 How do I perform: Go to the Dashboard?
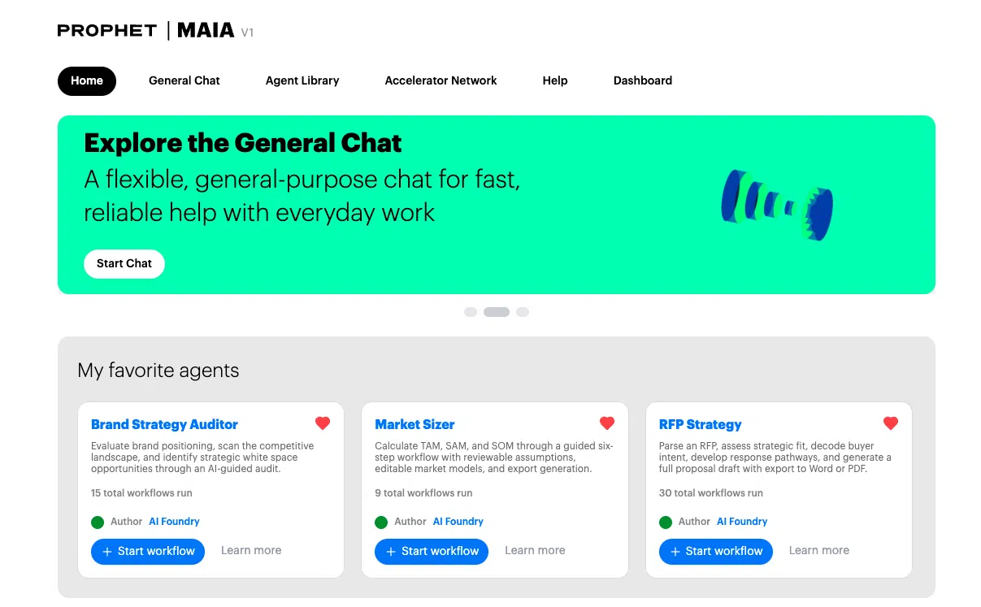(x=643, y=80)
